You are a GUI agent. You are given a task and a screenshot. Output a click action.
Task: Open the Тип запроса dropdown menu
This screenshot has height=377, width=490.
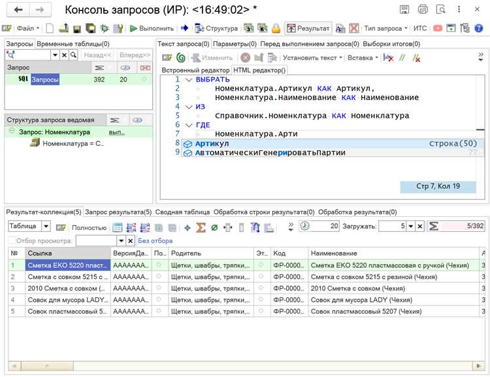tap(385, 29)
